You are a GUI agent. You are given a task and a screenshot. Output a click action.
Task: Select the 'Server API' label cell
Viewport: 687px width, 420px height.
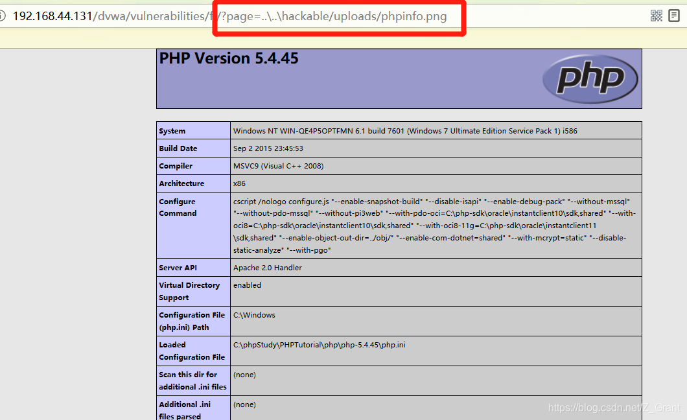[x=194, y=267]
